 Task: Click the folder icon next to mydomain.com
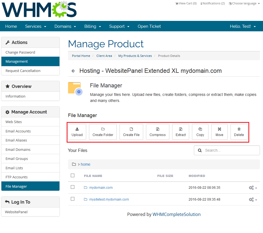pyautogui.click(x=86, y=187)
